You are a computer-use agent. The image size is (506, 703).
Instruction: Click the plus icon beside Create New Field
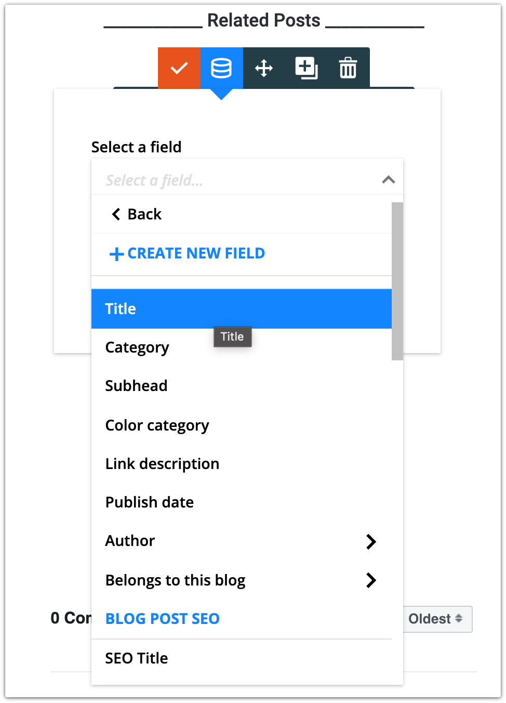(116, 254)
